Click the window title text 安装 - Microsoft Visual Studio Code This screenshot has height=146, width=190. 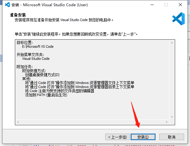(x=50, y=5)
